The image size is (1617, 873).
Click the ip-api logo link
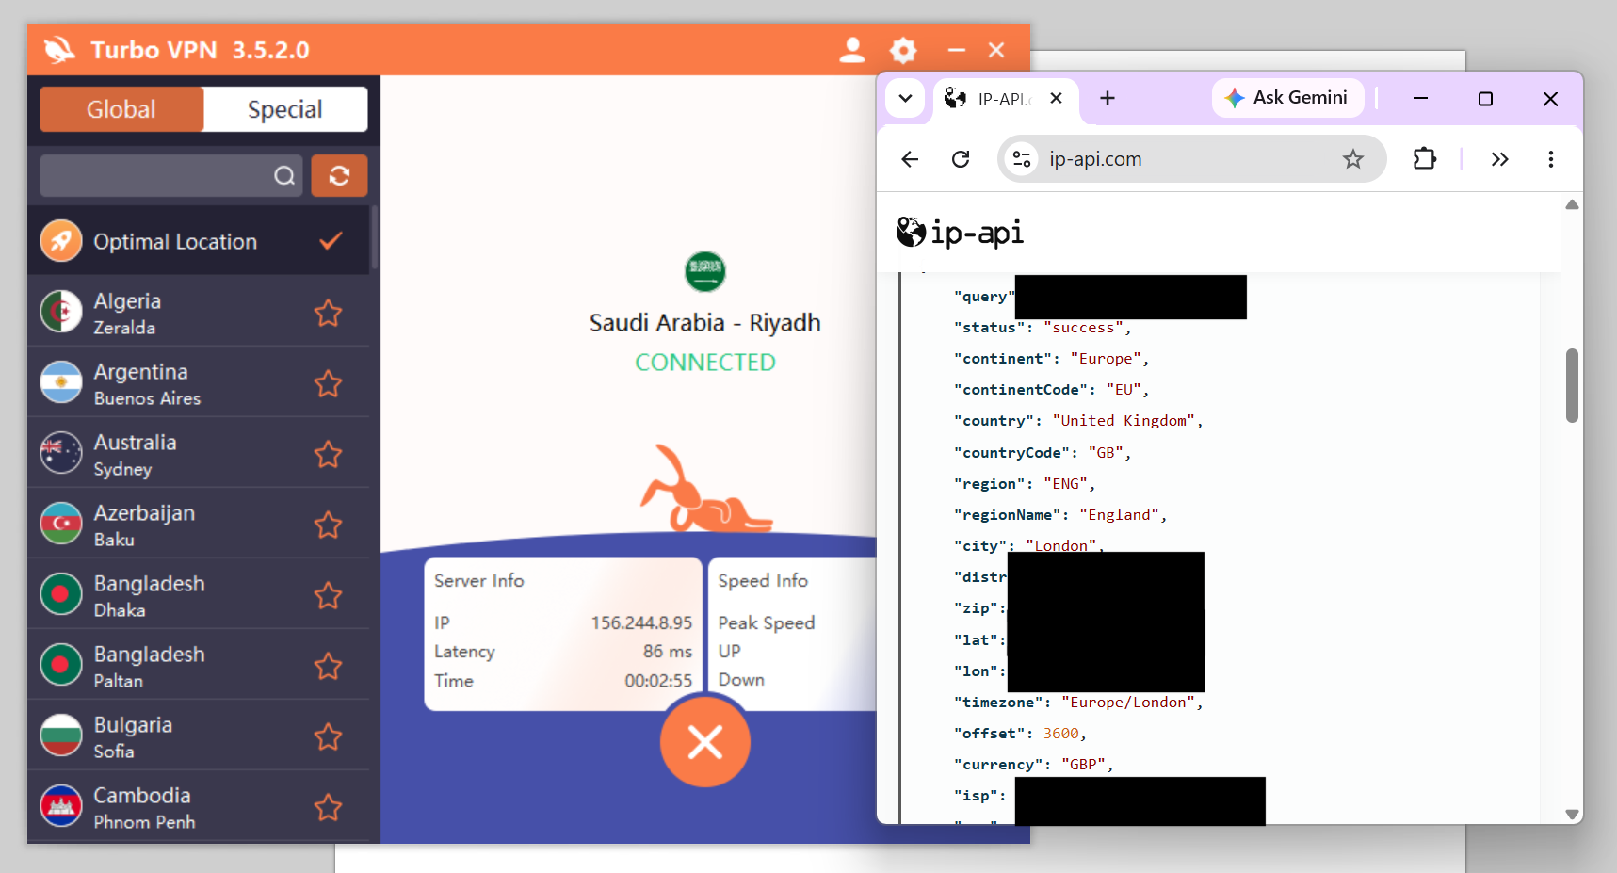coord(961,232)
